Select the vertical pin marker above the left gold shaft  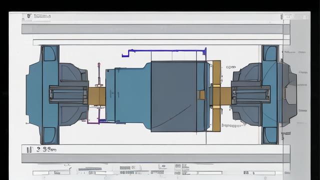pyautogui.click(x=99, y=74)
